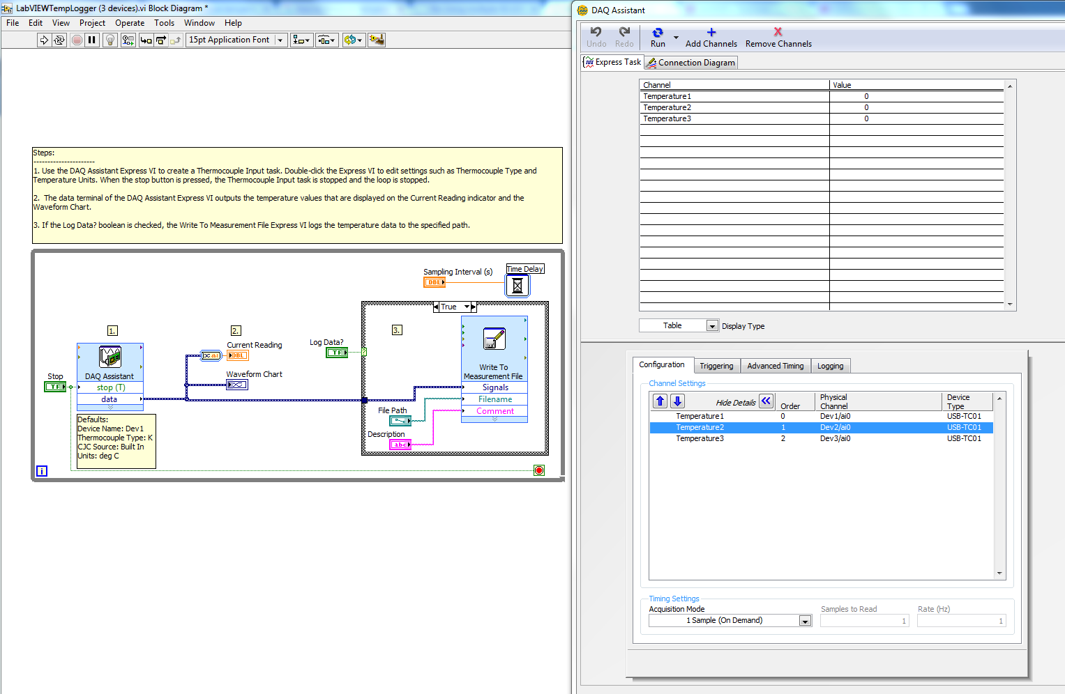The image size is (1065, 694).
Task: Click next case arrow on case structure
Action: click(x=474, y=307)
